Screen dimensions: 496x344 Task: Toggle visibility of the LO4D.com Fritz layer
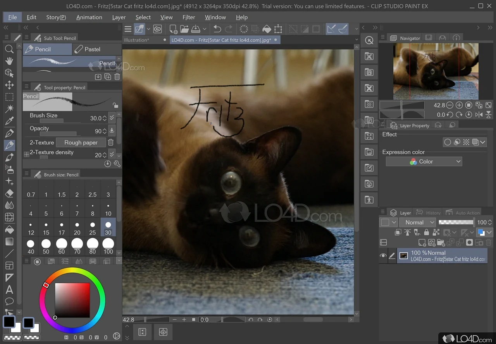(x=383, y=256)
